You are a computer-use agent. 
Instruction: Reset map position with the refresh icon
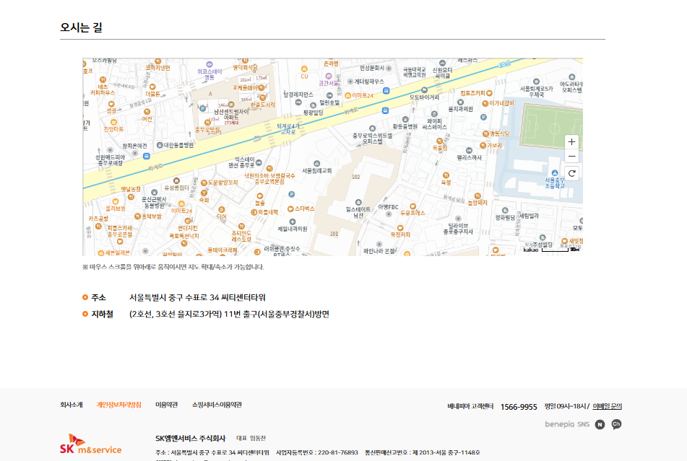click(x=571, y=174)
